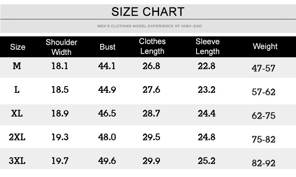This screenshot has height=177, width=296.
Task: Select the M size row label
Action: pos(17,66)
